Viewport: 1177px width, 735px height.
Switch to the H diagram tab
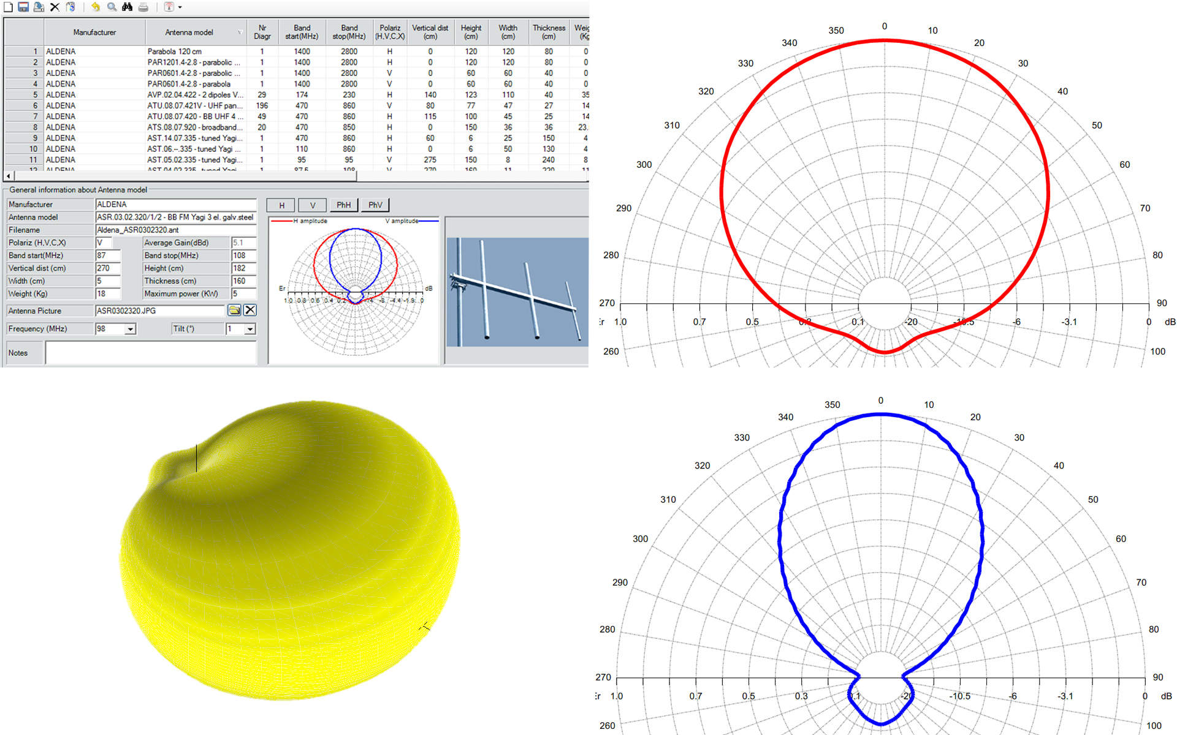click(281, 205)
